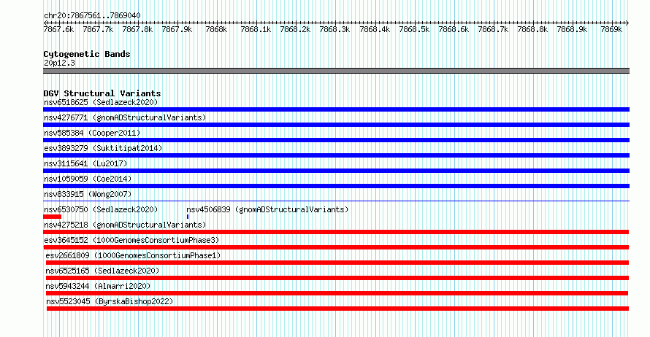Select the tiny blue mark under nsv4506839
Viewport: 650px width, 337px height.
188,217
